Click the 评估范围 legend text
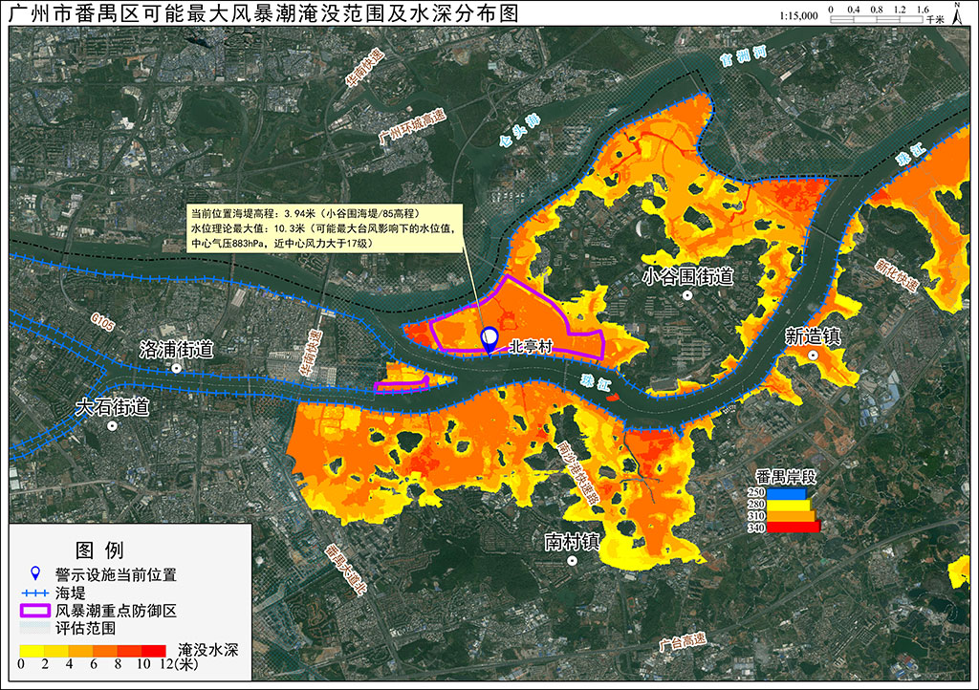 (85, 628)
